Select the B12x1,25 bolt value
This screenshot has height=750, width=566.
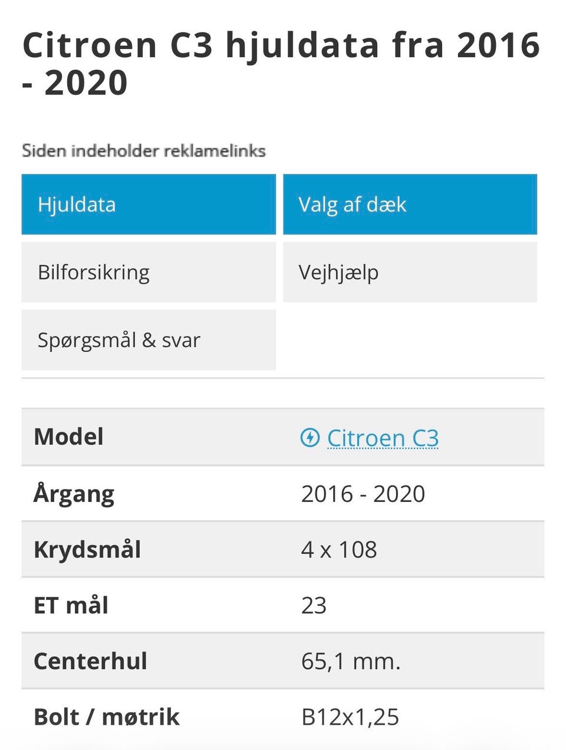(x=350, y=717)
